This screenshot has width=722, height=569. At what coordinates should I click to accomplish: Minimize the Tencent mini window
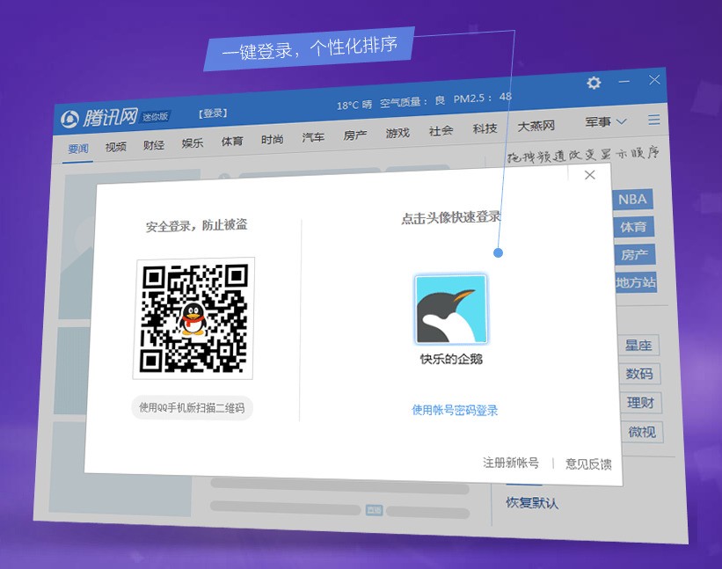click(x=624, y=82)
